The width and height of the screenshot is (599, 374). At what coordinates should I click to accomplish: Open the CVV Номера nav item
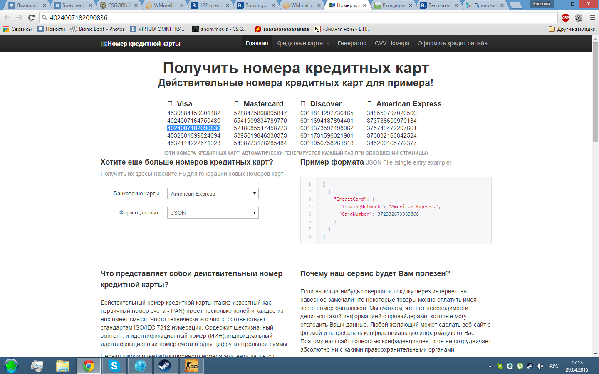392,44
